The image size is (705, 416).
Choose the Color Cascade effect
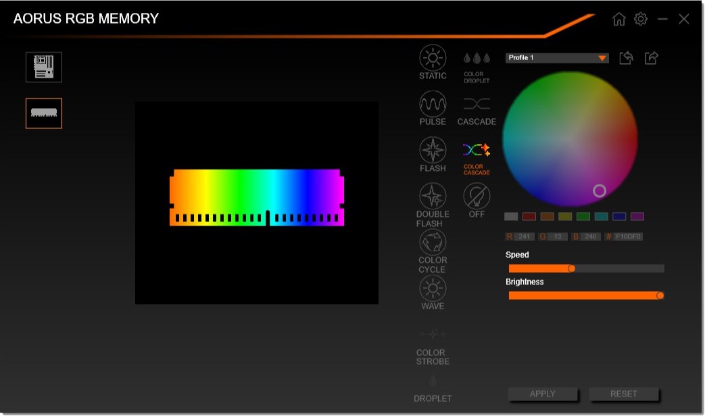[x=477, y=150]
